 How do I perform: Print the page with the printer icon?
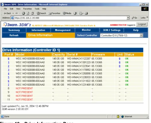(86, 13)
